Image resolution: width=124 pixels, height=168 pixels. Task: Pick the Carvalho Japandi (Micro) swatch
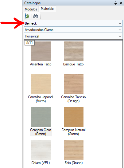coord(41,84)
